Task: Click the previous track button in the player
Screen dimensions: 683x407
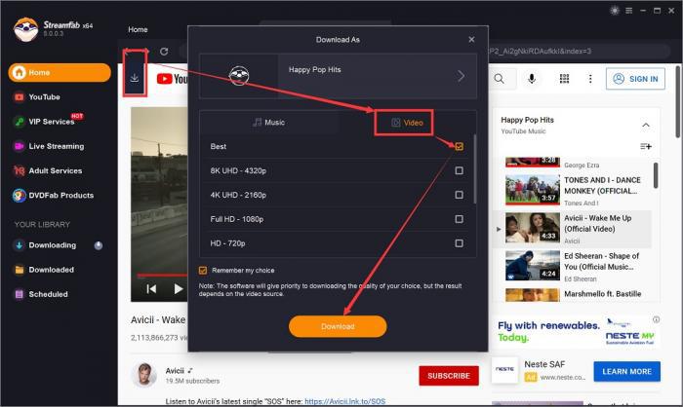Action: click(151, 289)
